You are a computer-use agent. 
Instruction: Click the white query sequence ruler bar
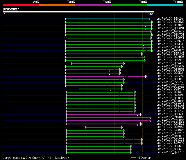pos(78,12)
